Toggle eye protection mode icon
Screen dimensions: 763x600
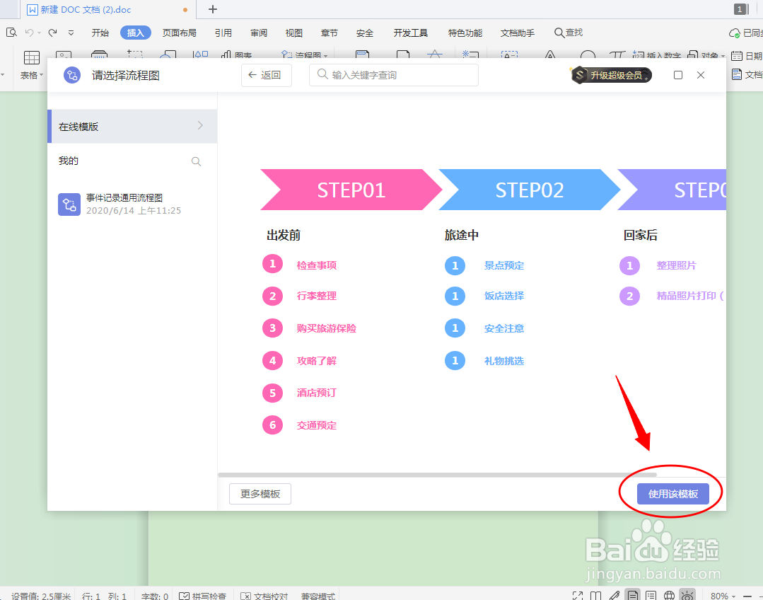tap(687, 596)
